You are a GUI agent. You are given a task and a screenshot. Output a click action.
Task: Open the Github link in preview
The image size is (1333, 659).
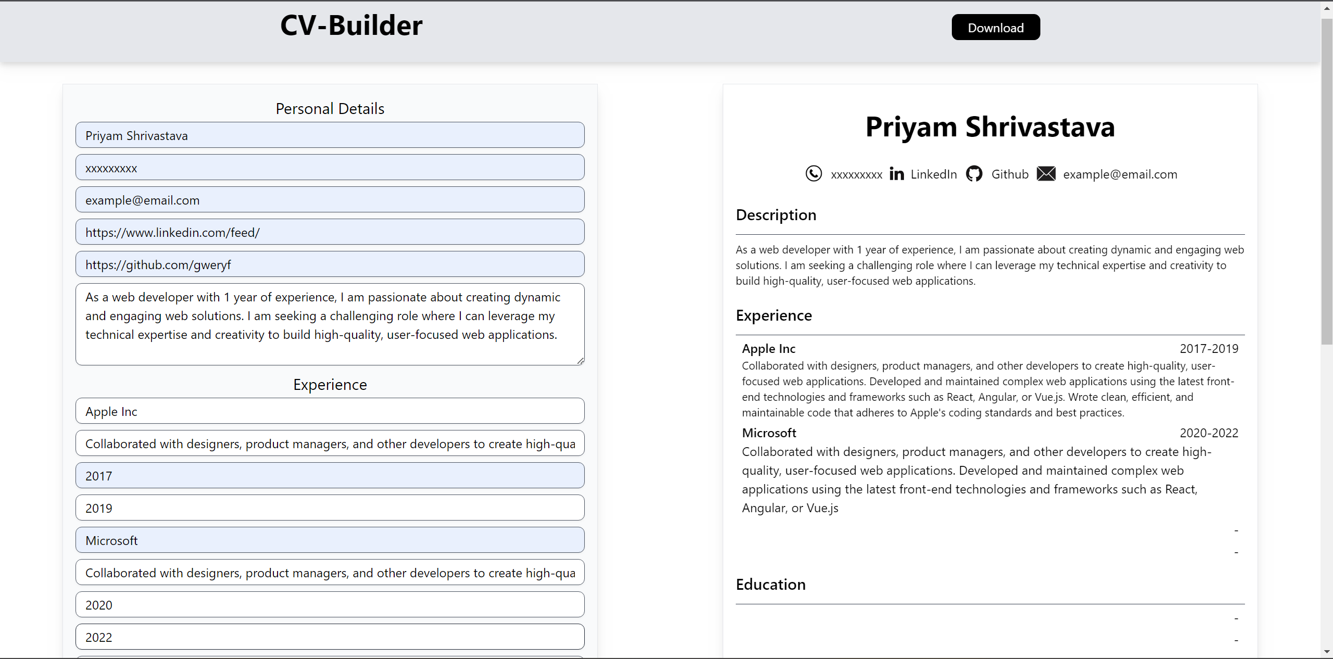(1010, 174)
